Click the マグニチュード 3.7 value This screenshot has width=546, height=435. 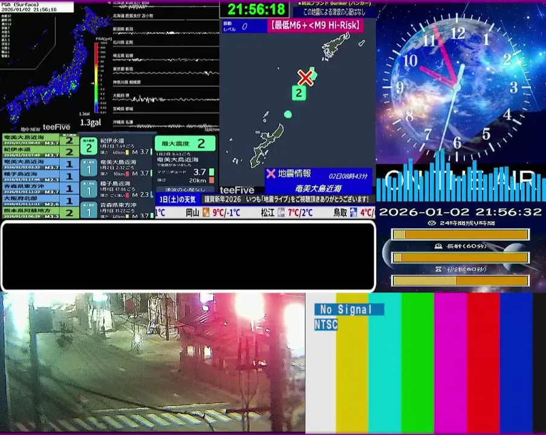coord(200,172)
